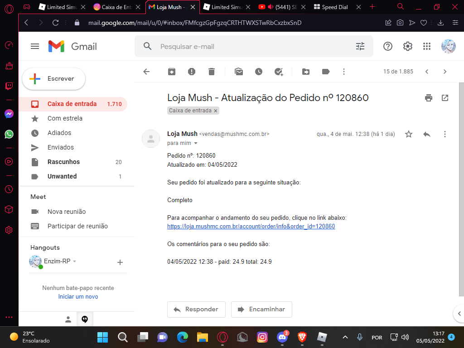Viewport: 464px width, 348px height.
Task: Open WhatsApp in Opera sidebar
Action: pos(9,134)
